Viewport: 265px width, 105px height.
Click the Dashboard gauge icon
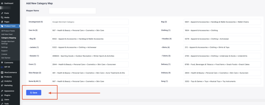click(x=2, y=3)
